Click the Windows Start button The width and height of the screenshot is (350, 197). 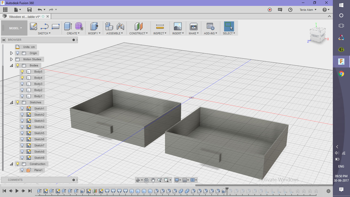tap(341, 5)
